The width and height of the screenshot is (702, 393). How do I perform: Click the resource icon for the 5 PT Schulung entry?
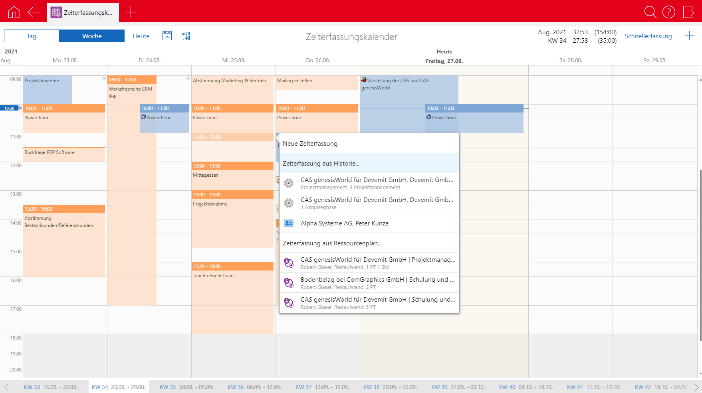(x=289, y=303)
